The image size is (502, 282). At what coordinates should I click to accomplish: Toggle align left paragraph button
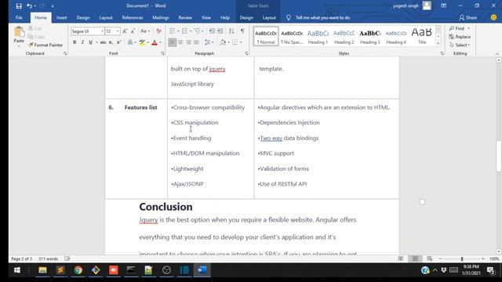click(x=173, y=42)
